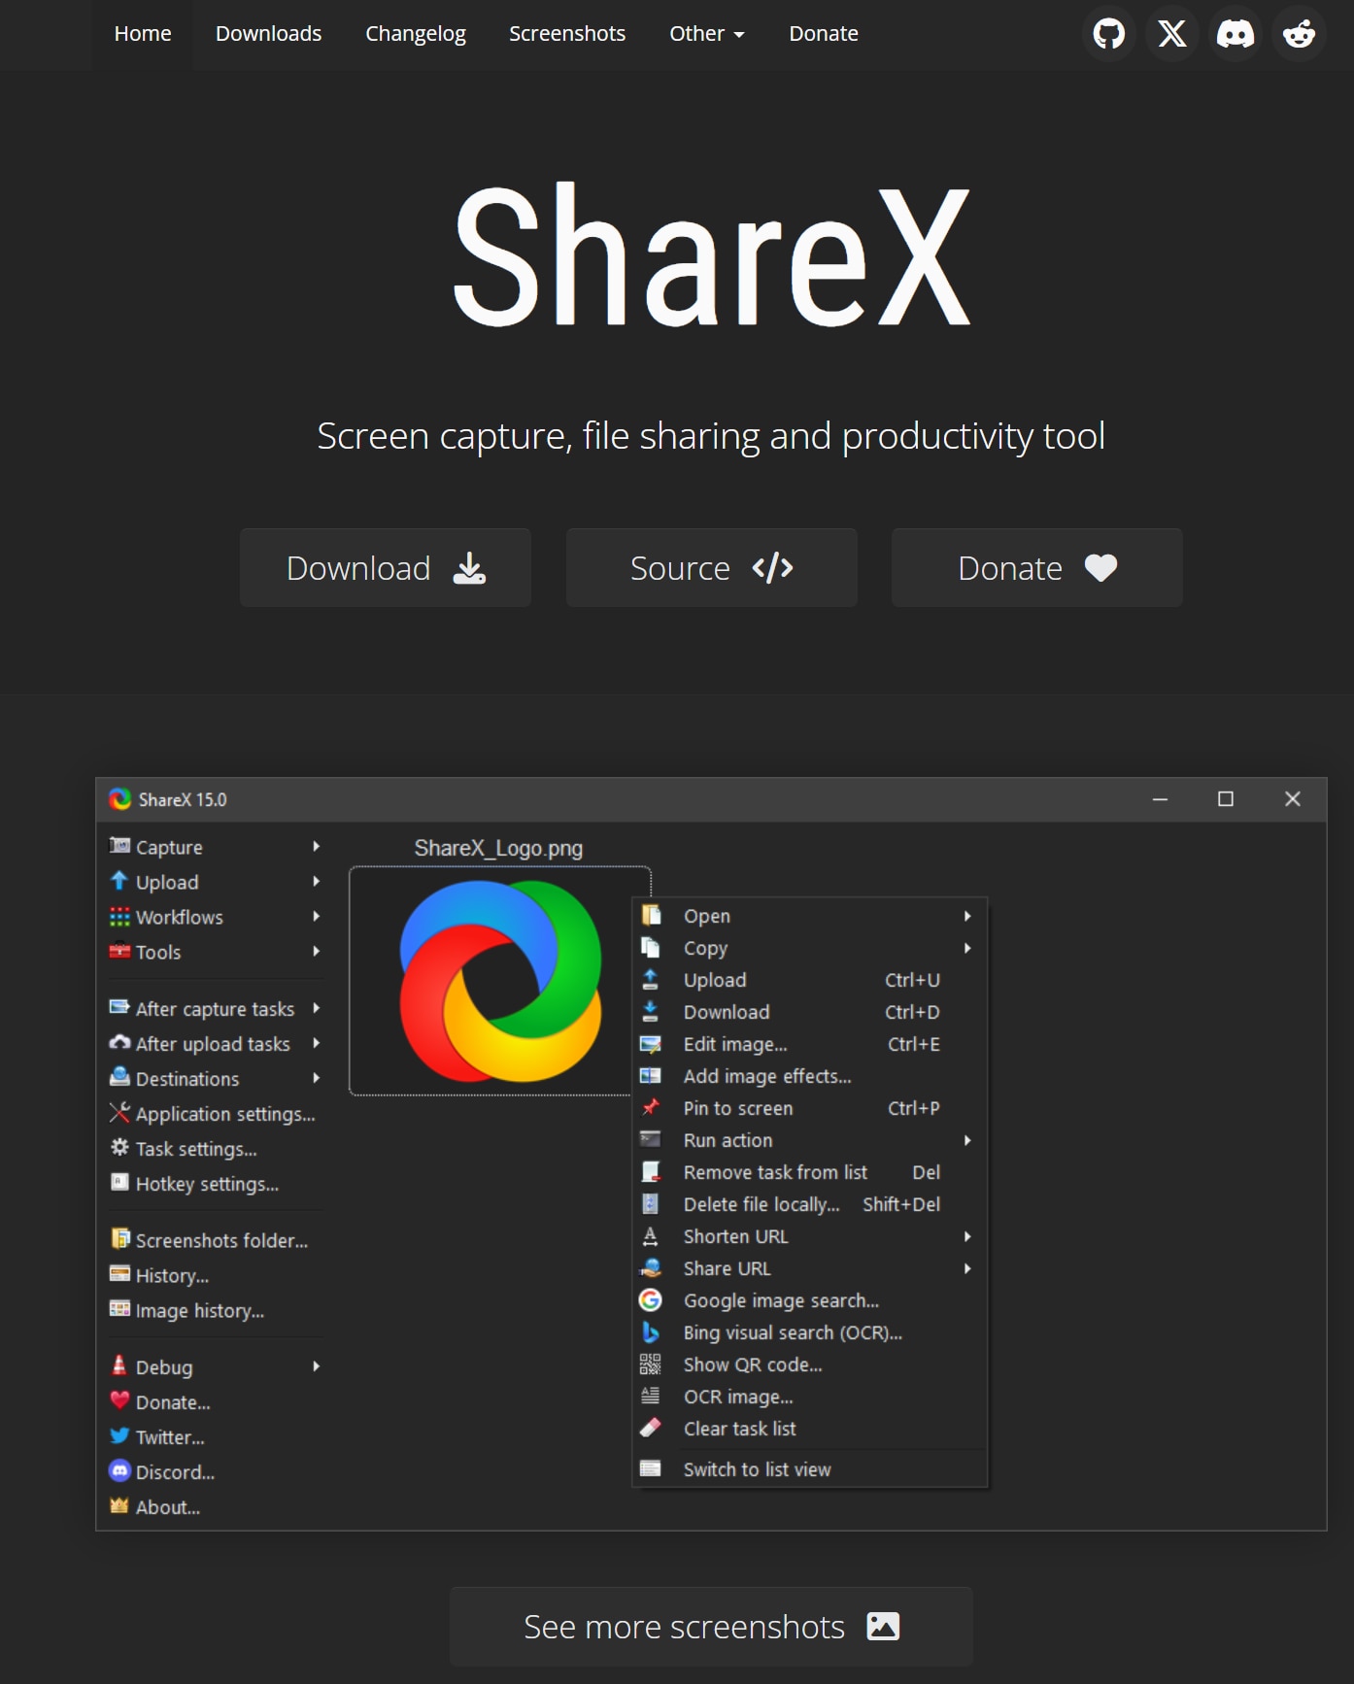Click the Donate heart icon in sidebar
This screenshot has height=1684, width=1354.
pos(119,1400)
